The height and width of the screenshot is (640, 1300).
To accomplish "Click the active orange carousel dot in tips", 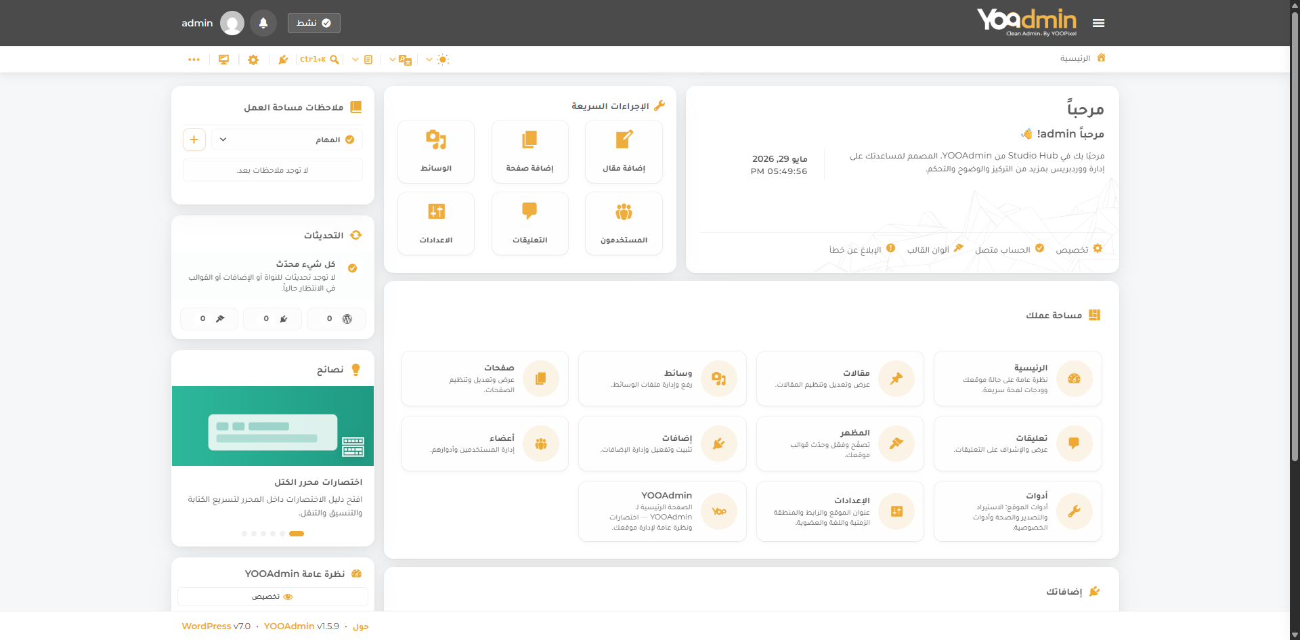I will pos(297,534).
